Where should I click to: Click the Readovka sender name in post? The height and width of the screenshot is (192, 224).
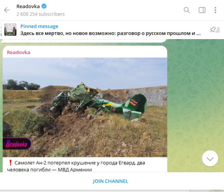[x=19, y=53]
